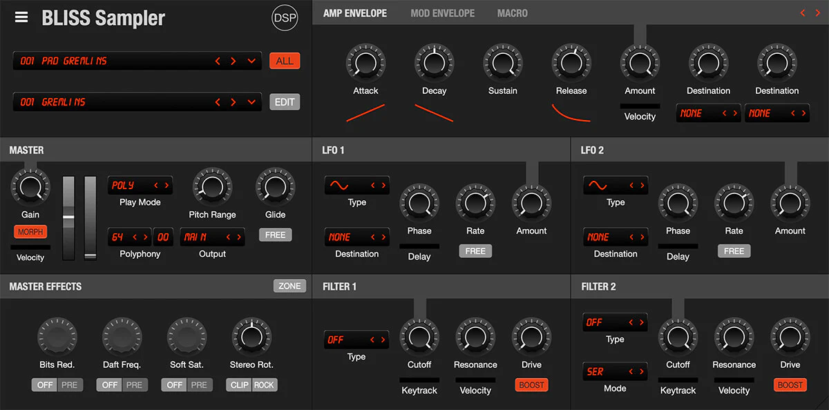
Task: Open LFO 1 Destination NONE selector
Action: click(x=357, y=237)
